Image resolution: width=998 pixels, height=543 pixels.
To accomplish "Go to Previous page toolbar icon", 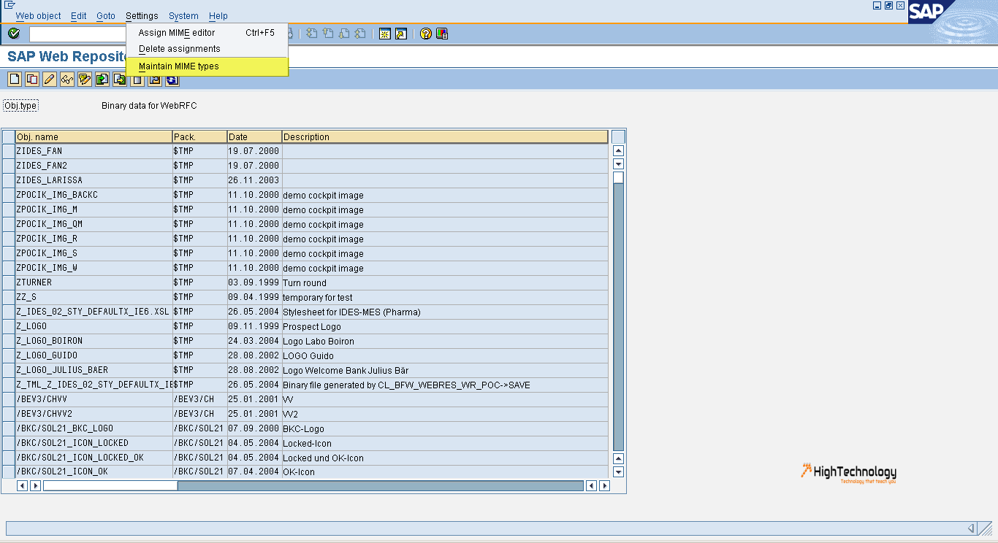I will coord(328,34).
